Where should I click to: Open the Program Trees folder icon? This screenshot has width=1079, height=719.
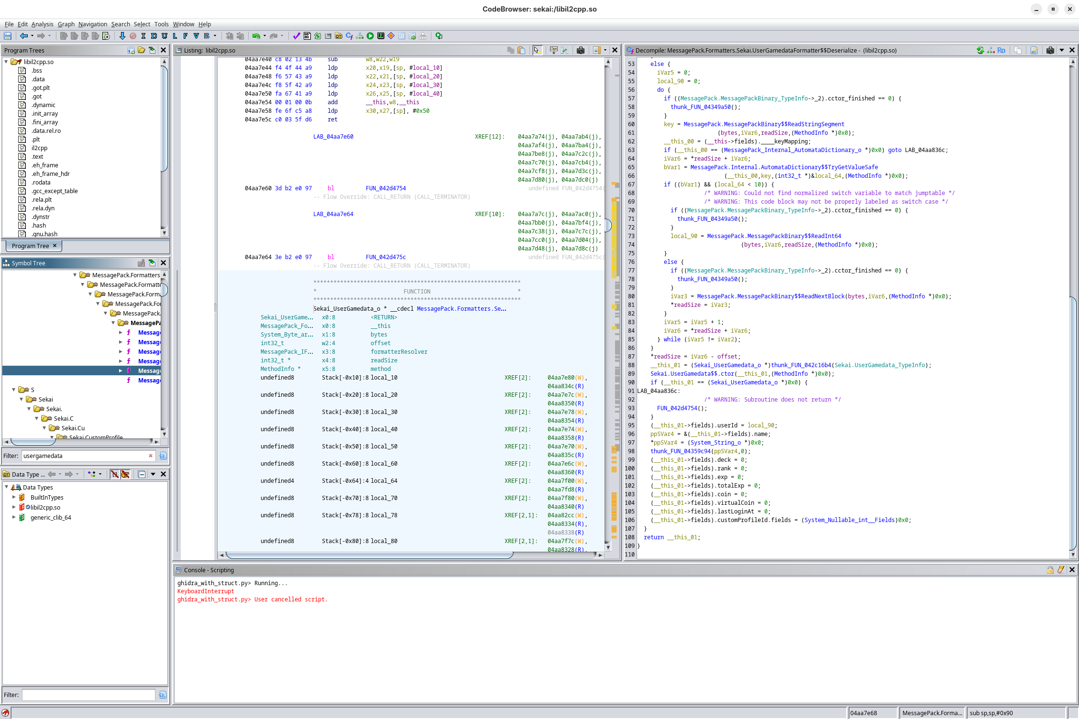coord(142,50)
